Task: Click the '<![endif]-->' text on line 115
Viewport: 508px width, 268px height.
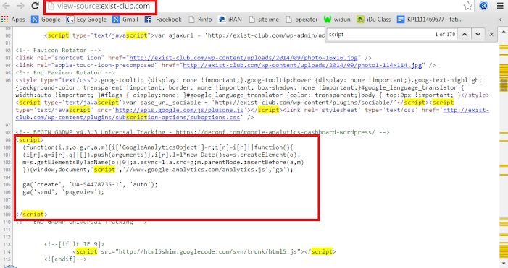Action: [x=65, y=259]
